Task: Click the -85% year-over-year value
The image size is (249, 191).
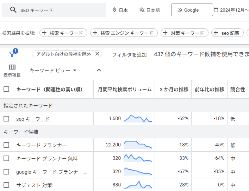Action: tap(219, 171)
